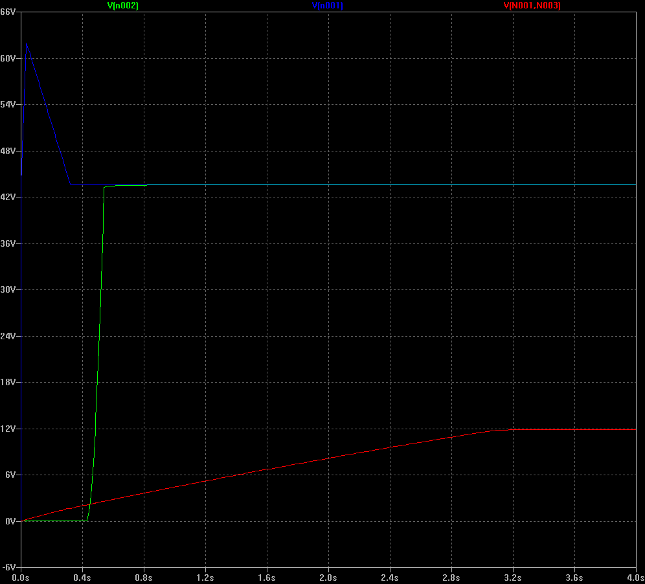Click the 24V vertical axis label

pyautogui.click(x=8, y=336)
